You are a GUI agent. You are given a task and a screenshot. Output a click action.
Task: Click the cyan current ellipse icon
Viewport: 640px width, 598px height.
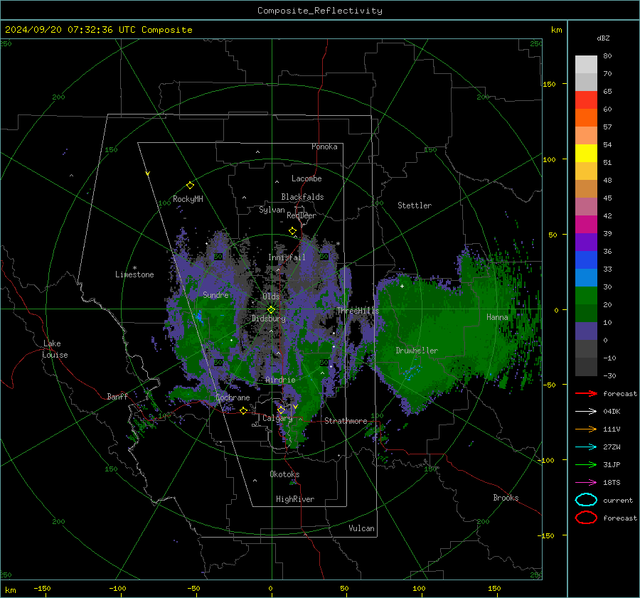[586, 500]
